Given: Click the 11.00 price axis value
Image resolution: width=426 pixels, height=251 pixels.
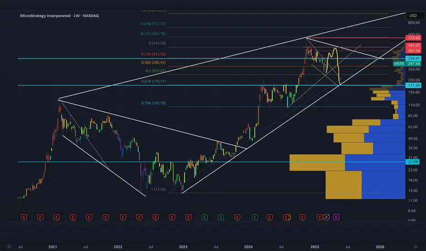Looking at the screenshot, I should 413,201.
